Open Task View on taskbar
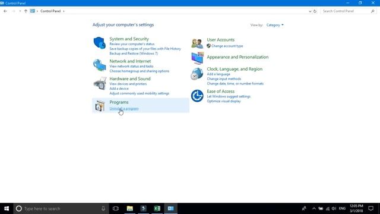380x214 pixels. point(116,209)
